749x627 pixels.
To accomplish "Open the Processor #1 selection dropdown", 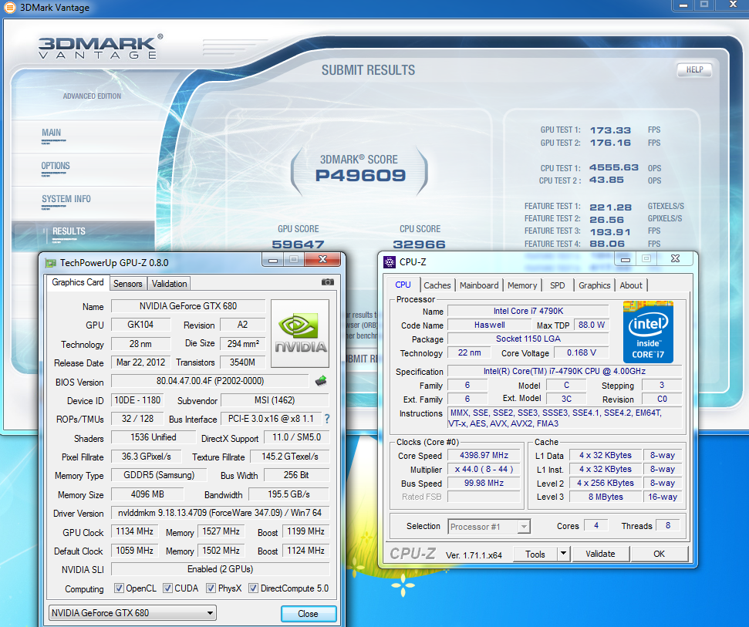I will 489,527.
